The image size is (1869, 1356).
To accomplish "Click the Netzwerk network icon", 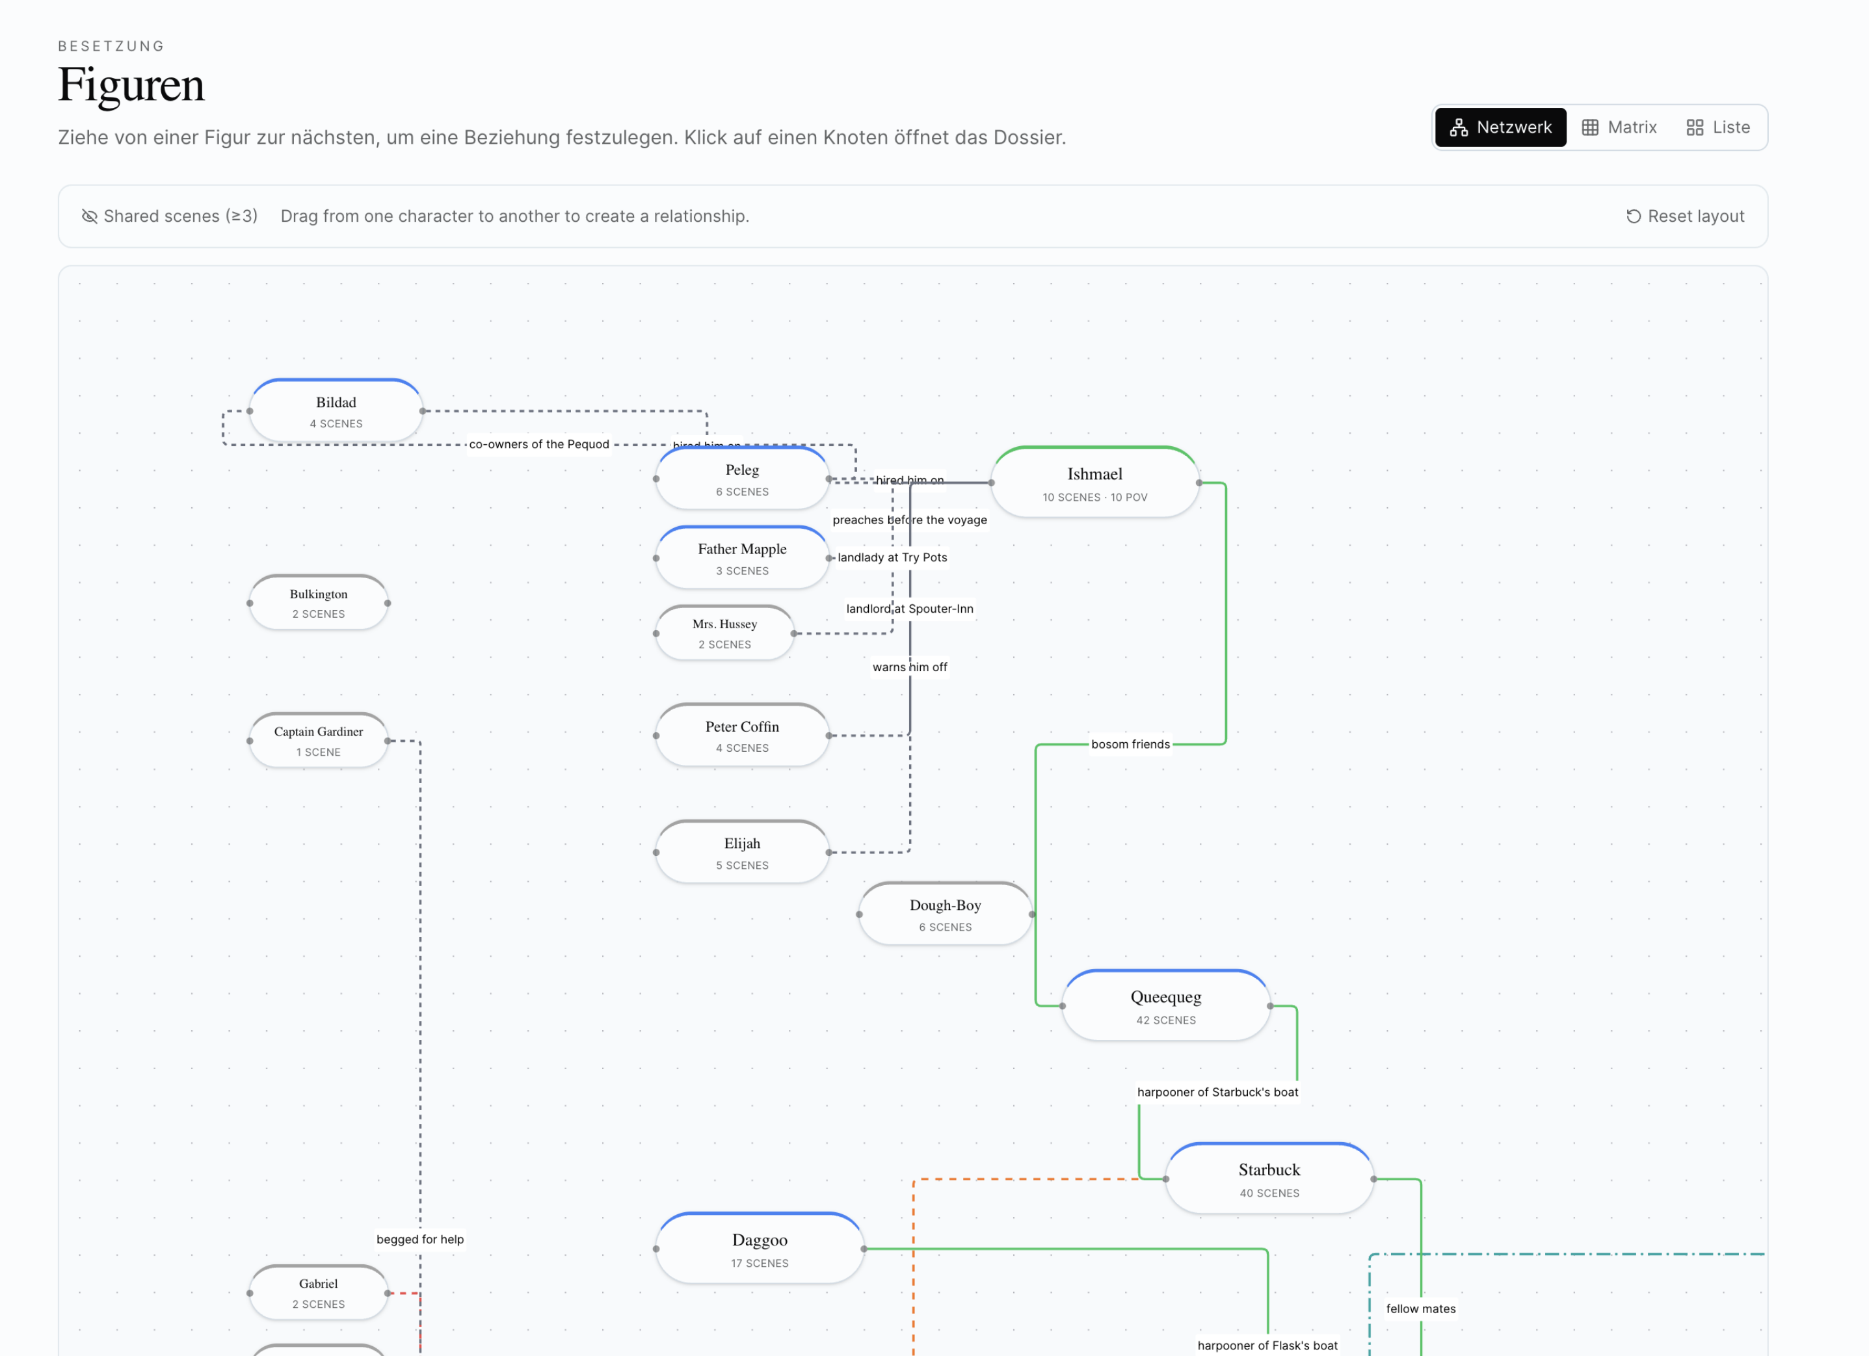I will (x=1459, y=127).
